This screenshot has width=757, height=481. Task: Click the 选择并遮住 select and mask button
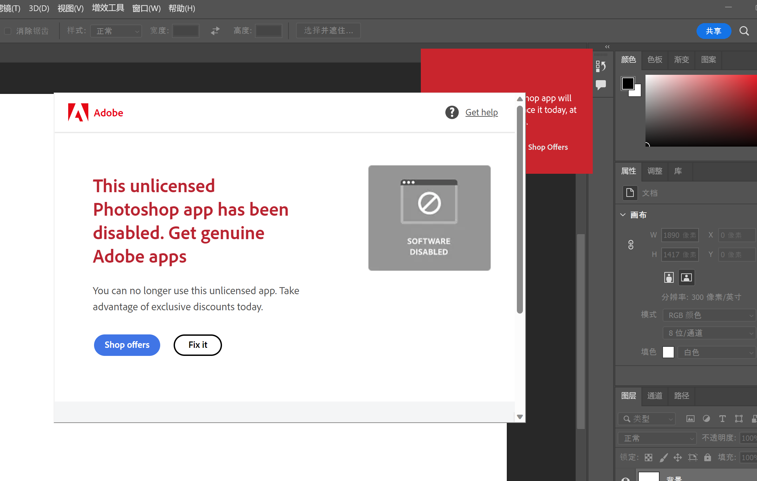coord(328,31)
